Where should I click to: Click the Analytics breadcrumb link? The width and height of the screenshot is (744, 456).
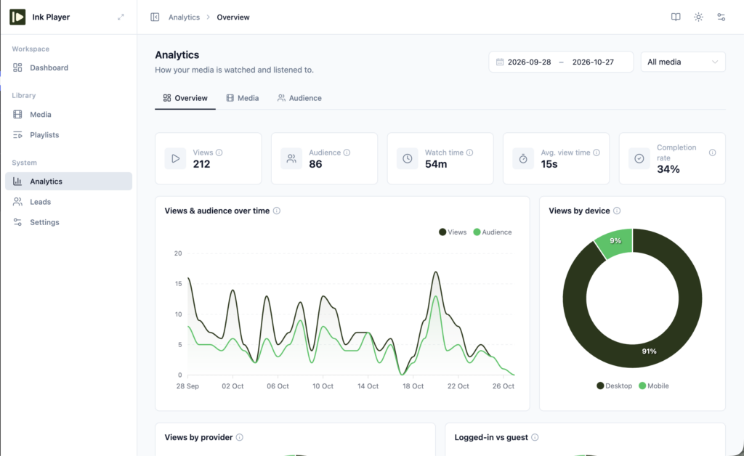(184, 17)
